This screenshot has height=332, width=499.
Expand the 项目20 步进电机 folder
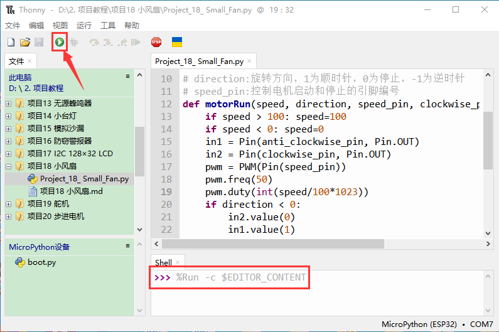[x=9, y=217]
